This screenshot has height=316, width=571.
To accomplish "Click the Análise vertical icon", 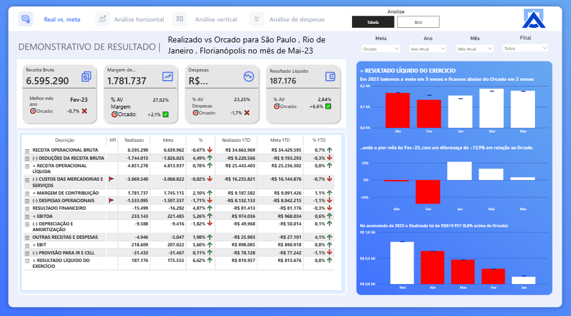I will click(x=179, y=19).
